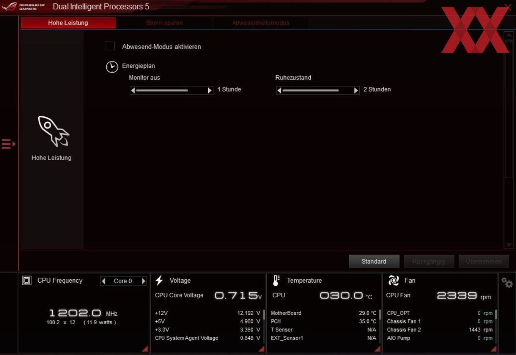Click the CPU Frequency chip icon

point(27,280)
